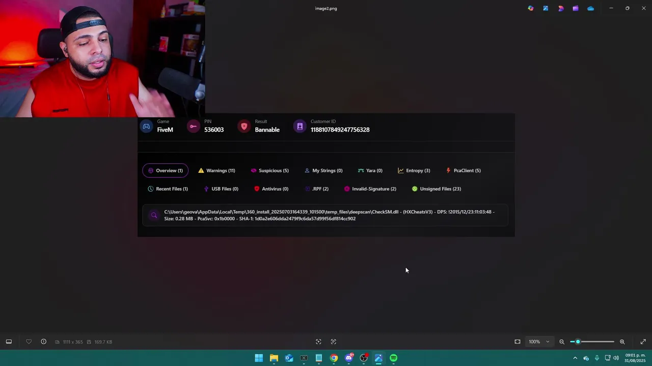The image size is (652, 366).
Task: Click the magnifier icon in the CheckSM.dll row
Action: (x=154, y=215)
